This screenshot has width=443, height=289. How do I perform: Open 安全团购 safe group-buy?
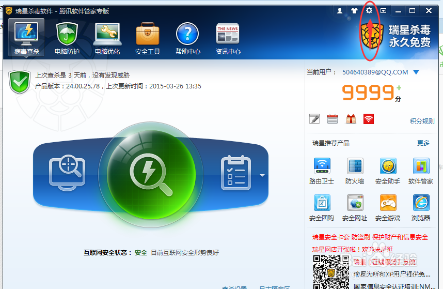pyautogui.click(x=322, y=208)
